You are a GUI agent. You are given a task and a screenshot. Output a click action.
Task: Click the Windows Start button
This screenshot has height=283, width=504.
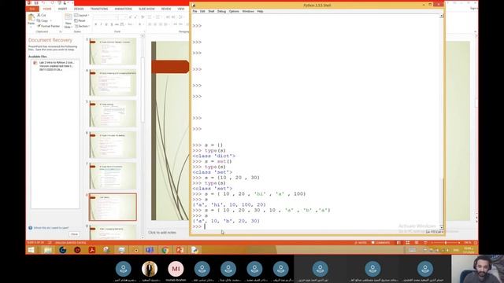pos(31,250)
